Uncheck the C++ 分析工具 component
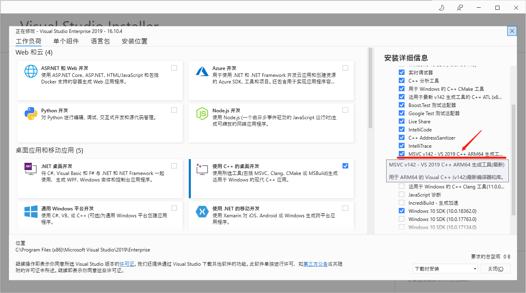The height and width of the screenshot is (293, 526). tap(402, 81)
